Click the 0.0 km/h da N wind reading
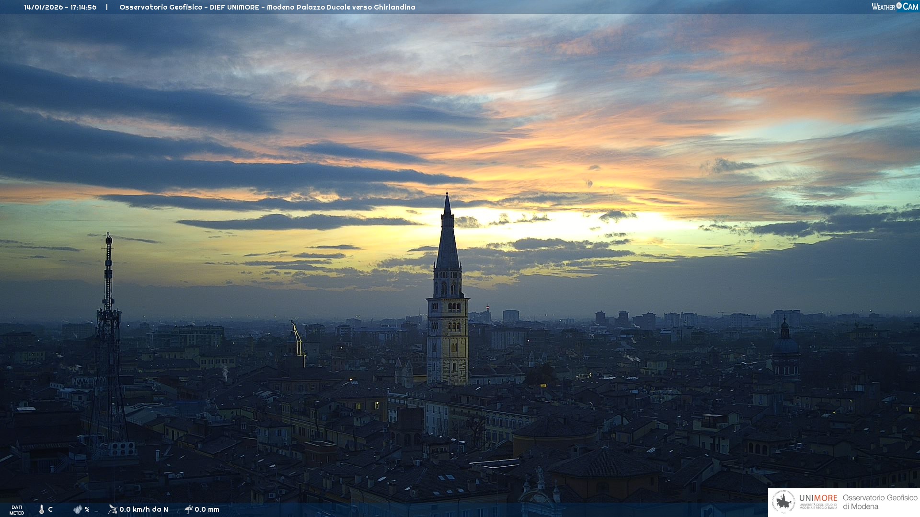 (144, 509)
